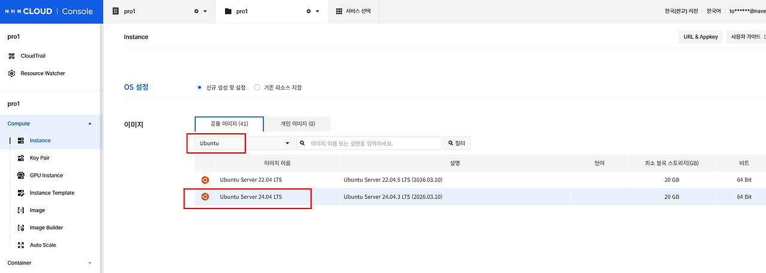Click the project folder icon beside pro1
The width and height of the screenshot is (766, 273).
point(227,11)
